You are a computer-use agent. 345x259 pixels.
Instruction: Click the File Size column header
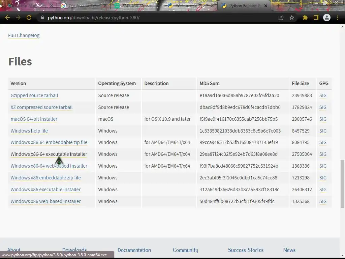click(300, 84)
